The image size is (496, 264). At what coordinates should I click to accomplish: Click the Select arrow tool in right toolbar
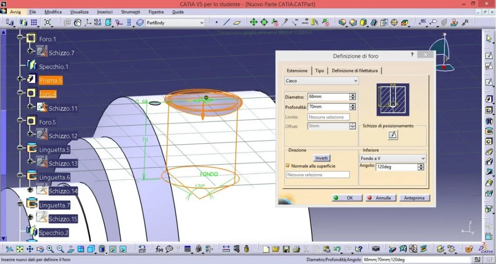tap(489, 39)
